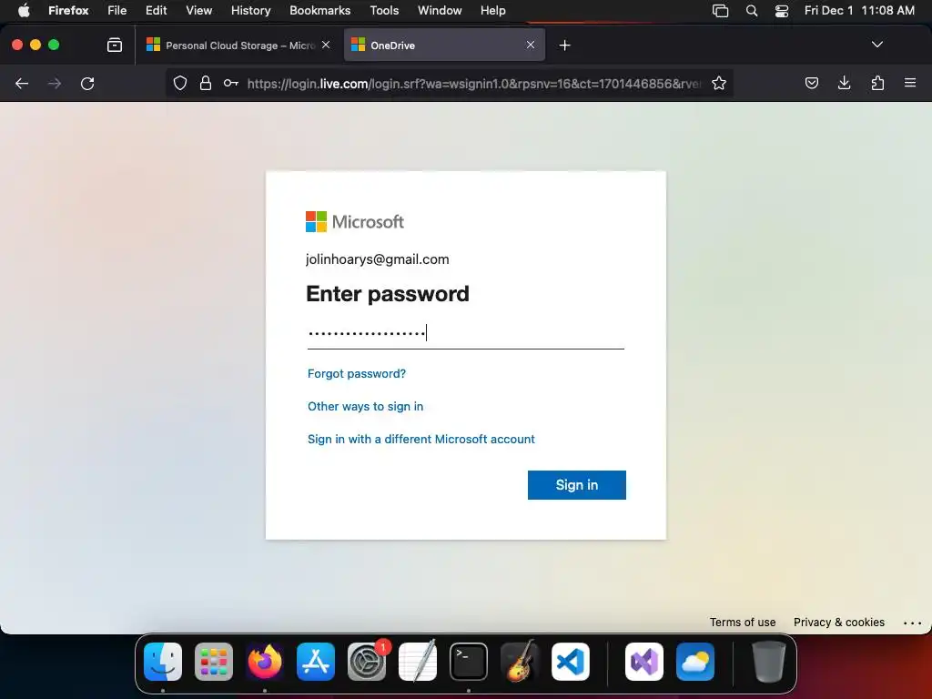
Task: Sign in with a different Microsoft account
Action: [x=420, y=440]
